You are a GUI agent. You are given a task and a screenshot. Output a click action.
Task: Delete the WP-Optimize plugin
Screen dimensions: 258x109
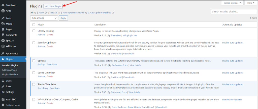click(50, 103)
